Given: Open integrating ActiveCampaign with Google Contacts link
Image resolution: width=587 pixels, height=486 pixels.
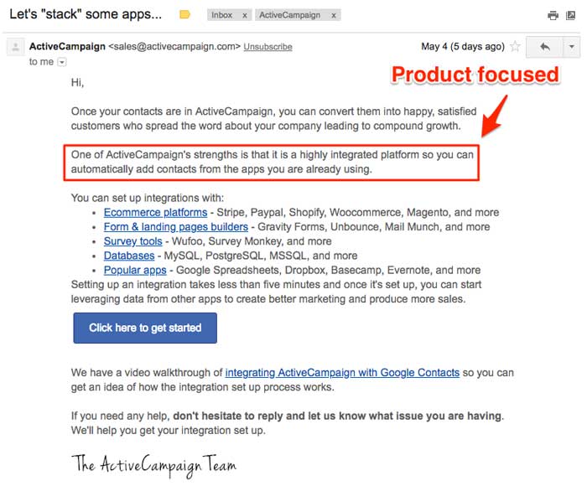Looking at the screenshot, I should [x=342, y=373].
